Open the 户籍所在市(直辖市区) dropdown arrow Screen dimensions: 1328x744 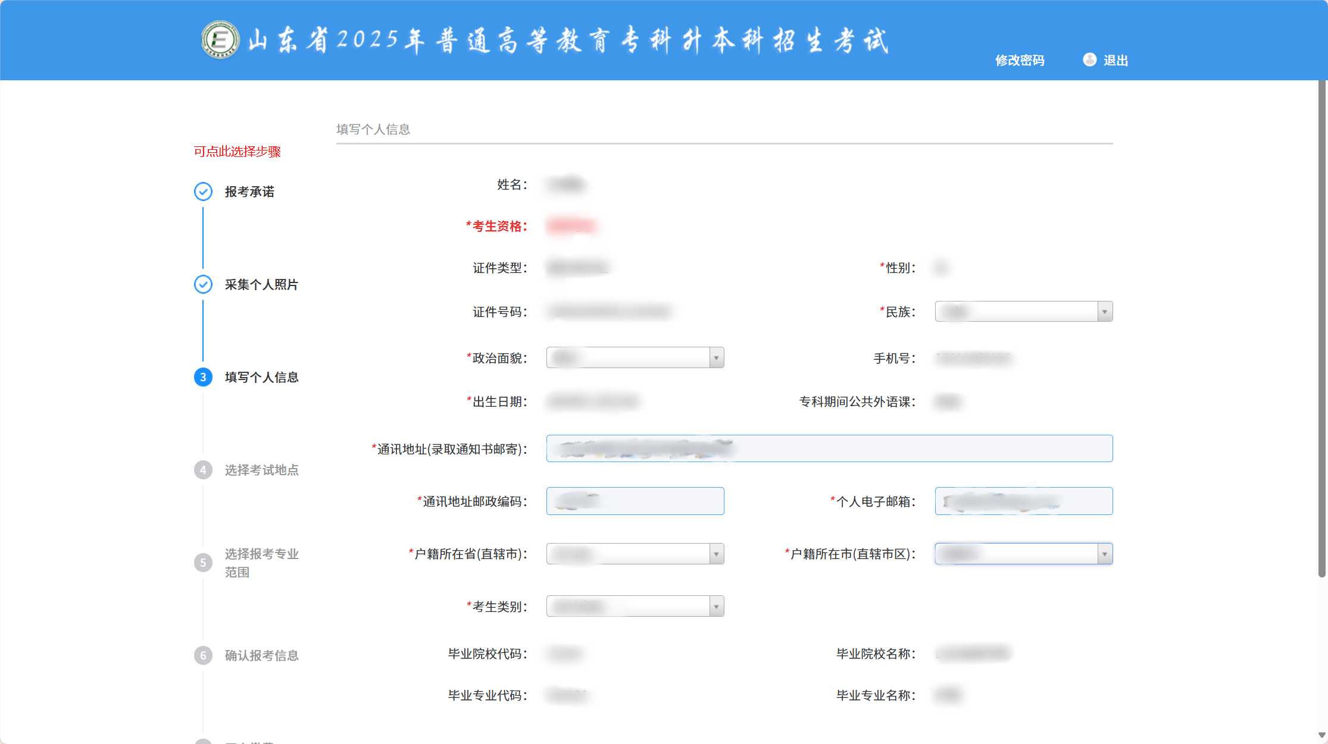1105,554
